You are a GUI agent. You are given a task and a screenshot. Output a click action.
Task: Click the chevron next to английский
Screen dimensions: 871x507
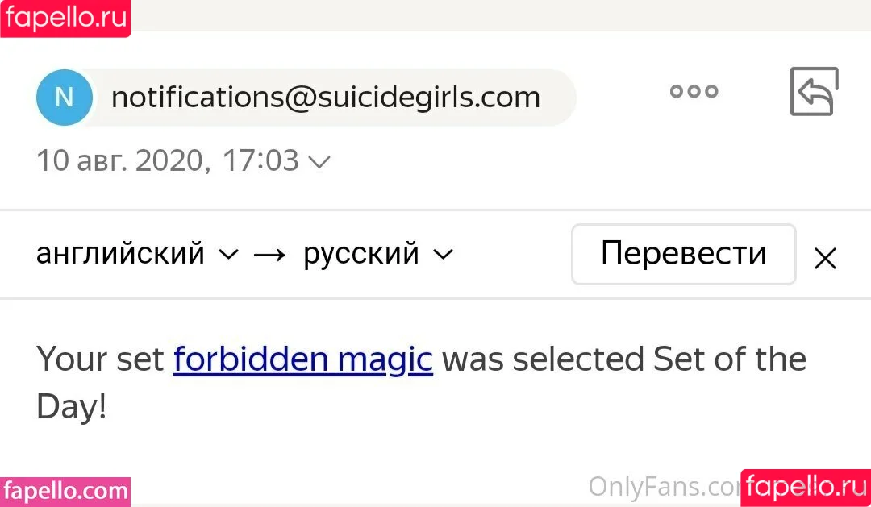point(228,255)
